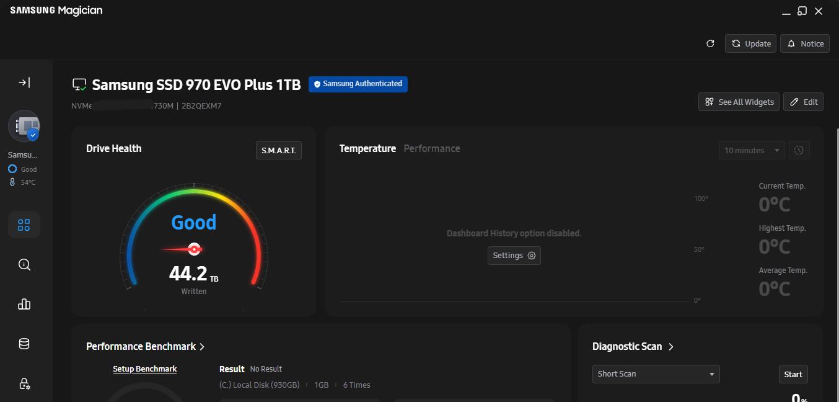839x402 pixels.
Task: Click the history clock icon
Action: (x=799, y=150)
